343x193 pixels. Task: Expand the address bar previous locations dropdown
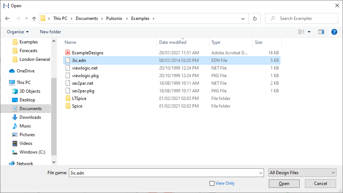pos(243,18)
